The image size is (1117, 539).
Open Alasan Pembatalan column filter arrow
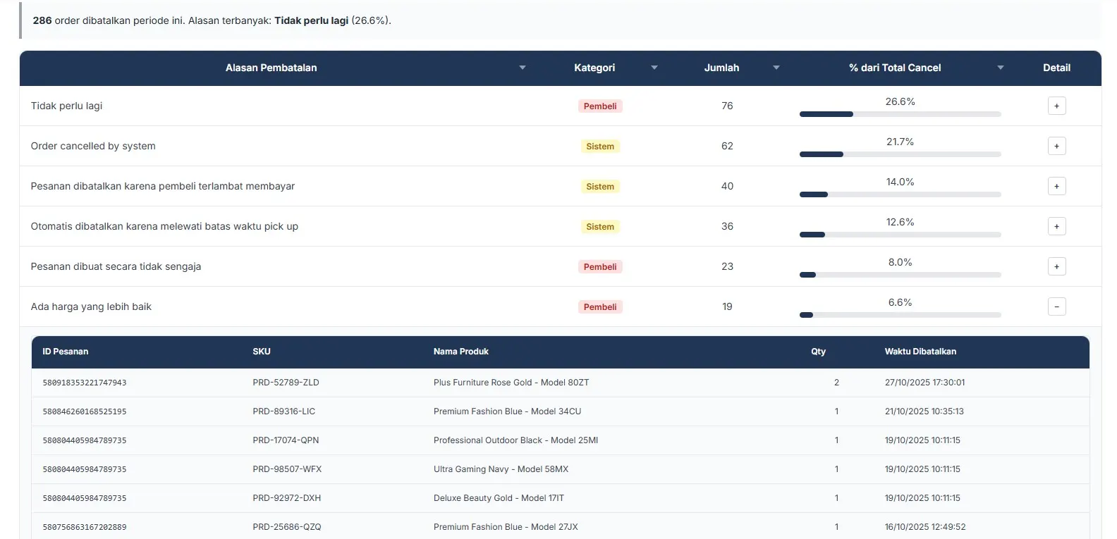point(523,68)
